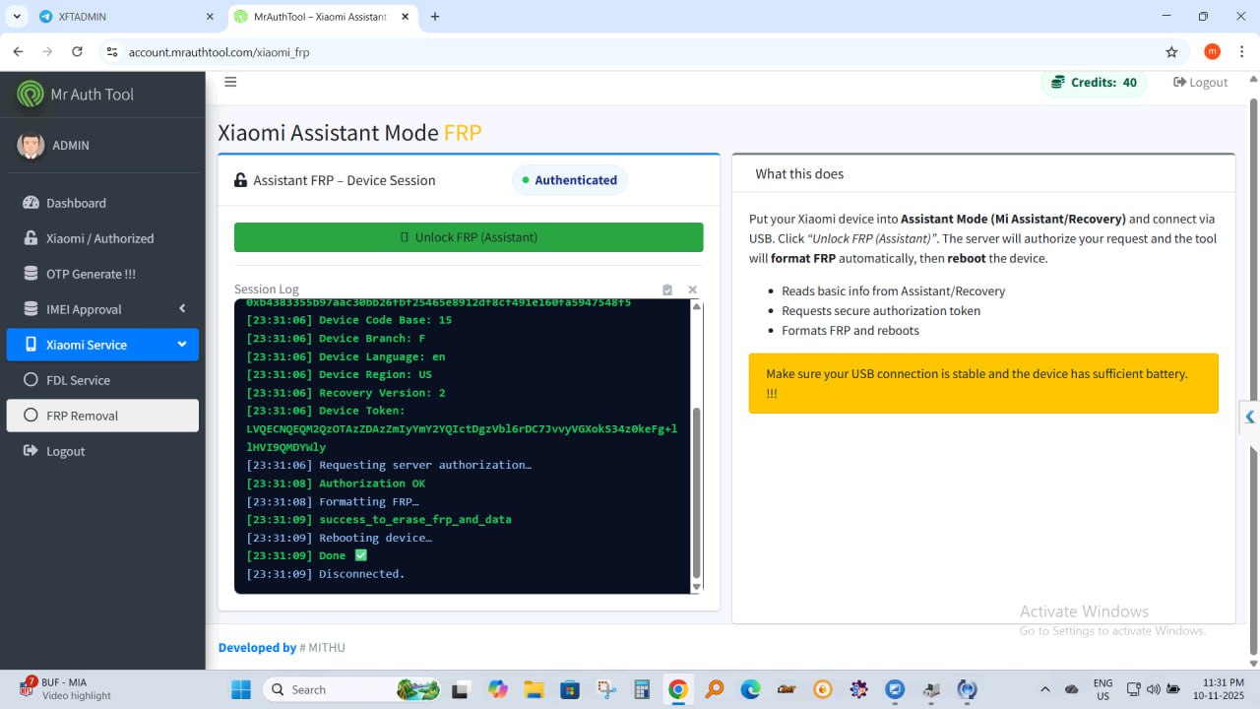Image resolution: width=1260 pixels, height=709 pixels.
Task: Select FDL Service in sidebar
Action: 78,380
